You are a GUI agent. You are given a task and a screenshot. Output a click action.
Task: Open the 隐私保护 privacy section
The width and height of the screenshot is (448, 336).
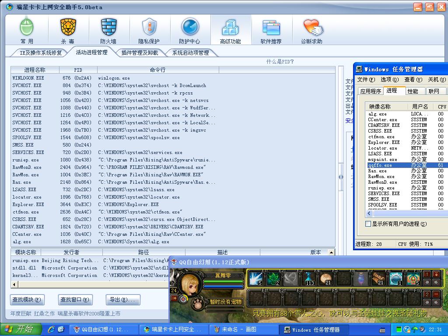tap(149, 30)
